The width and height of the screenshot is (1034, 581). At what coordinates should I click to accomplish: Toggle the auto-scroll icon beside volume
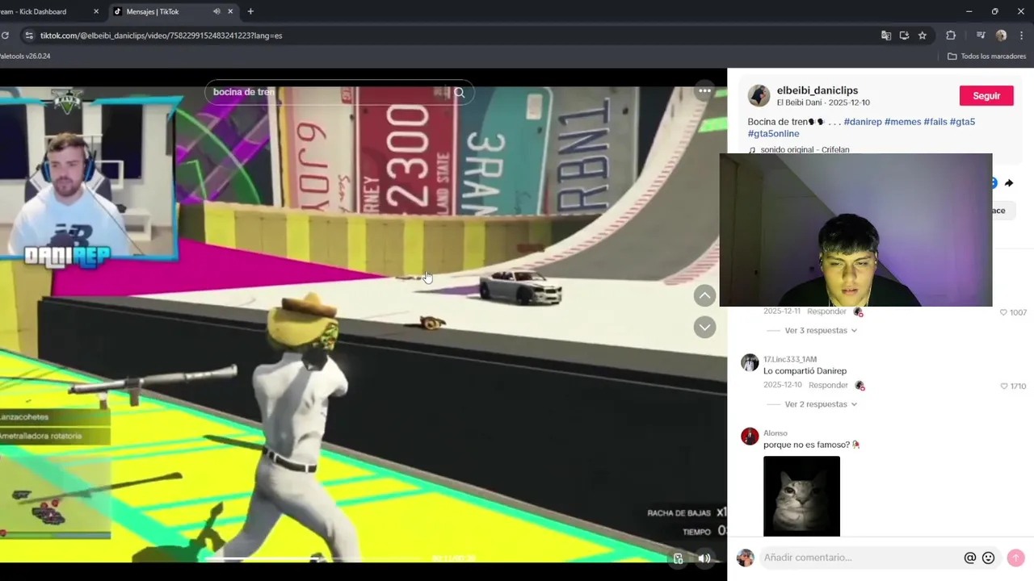point(679,558)
